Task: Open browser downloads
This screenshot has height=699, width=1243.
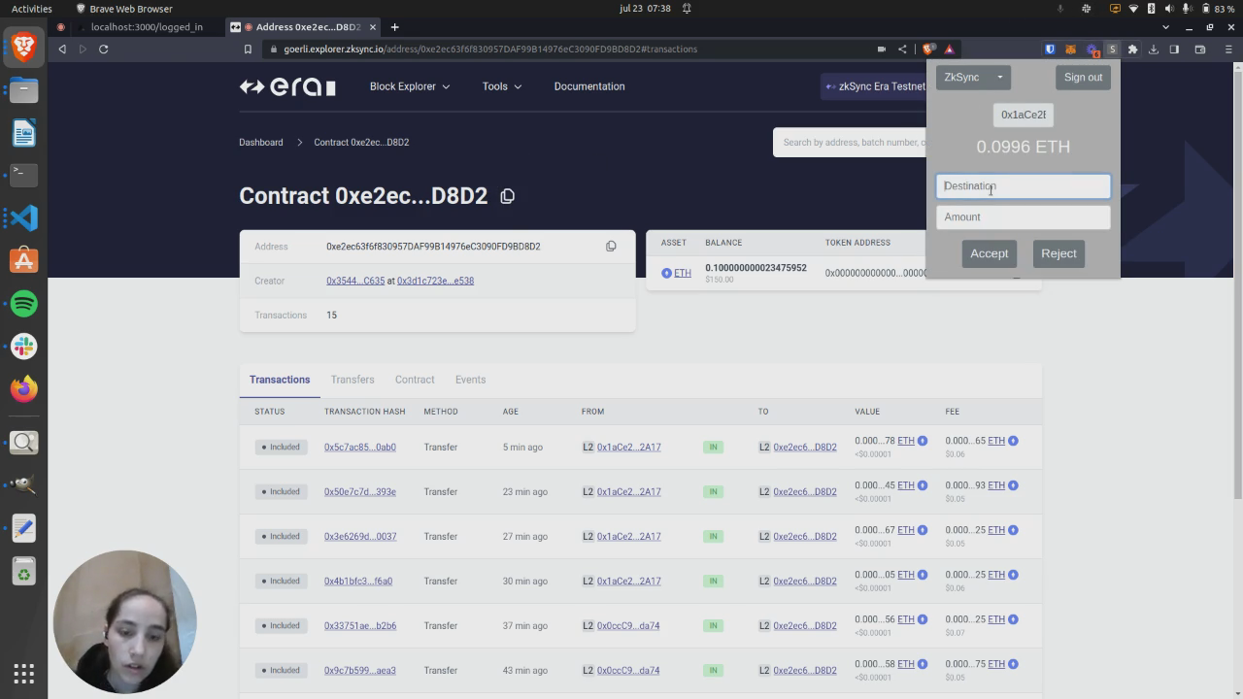Action: (x=1154, y=49)
